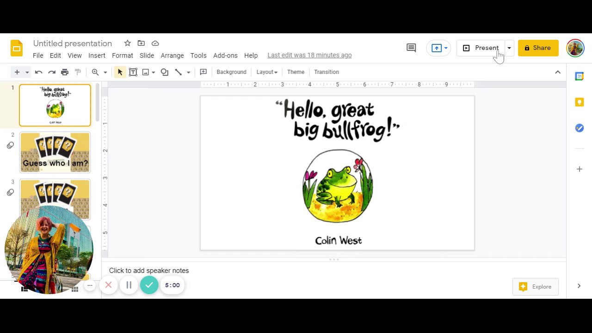Click the Explore button

tap(536, 287)
